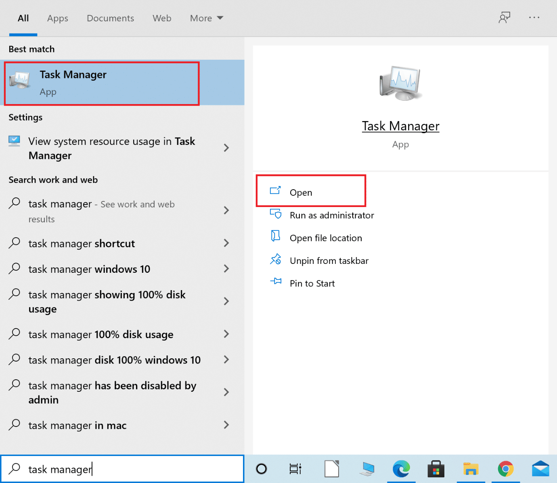
Task: Open the More filters dropdown
Action: 206,18
